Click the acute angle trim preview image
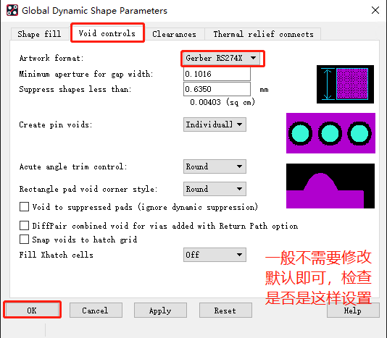387x338 pixels. click(330, 186)
